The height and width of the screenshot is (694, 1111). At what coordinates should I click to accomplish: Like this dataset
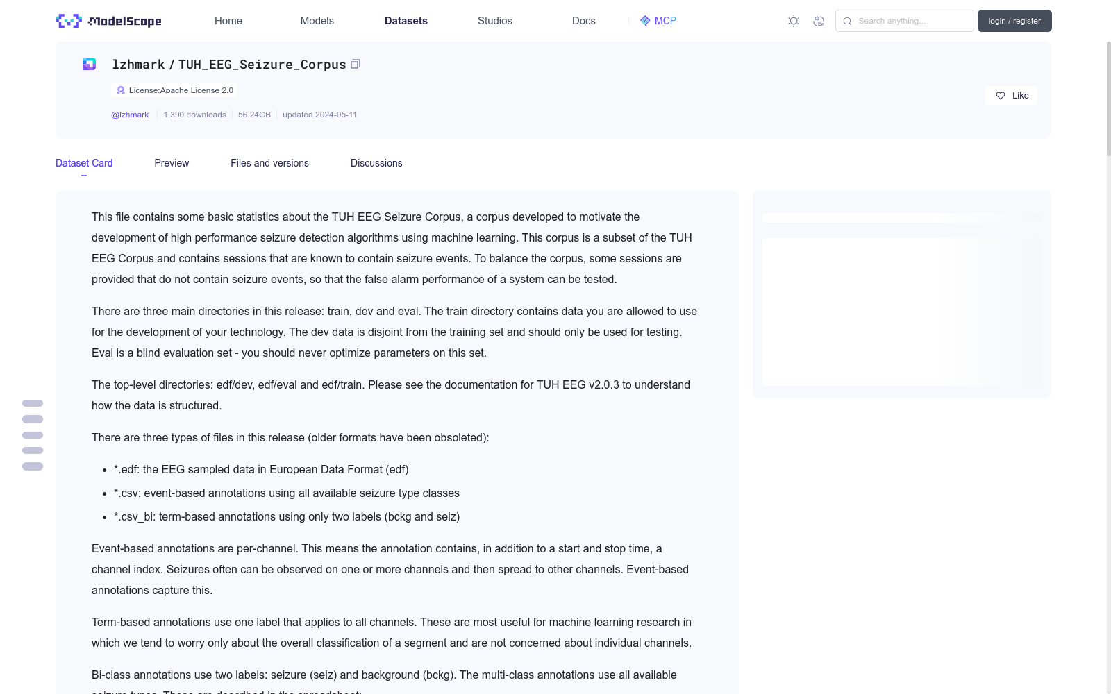tap(1011, 96)
